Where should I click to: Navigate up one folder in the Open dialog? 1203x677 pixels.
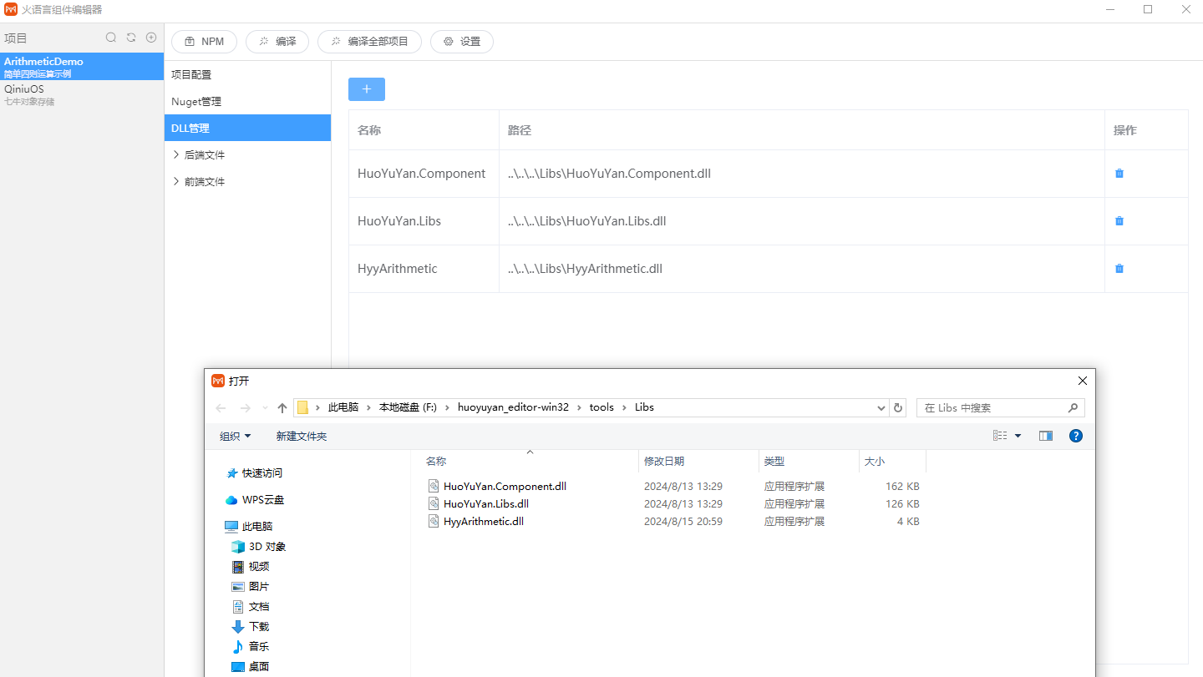coord(282,407)
